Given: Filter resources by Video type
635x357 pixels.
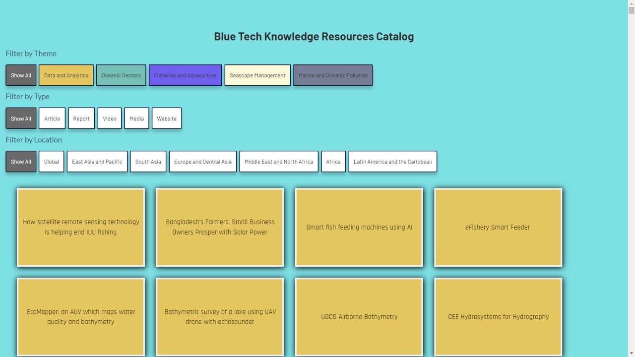Looking at the screenshot, I should (x=110, y=119).
